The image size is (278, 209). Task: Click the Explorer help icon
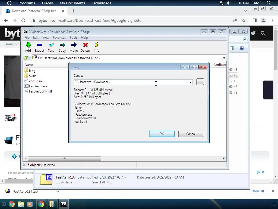[242, 48]
